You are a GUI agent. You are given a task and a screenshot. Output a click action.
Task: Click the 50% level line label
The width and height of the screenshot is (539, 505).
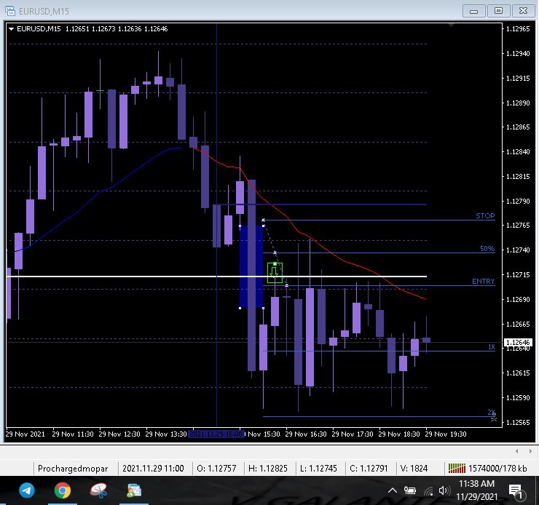(x=487, y=249)
